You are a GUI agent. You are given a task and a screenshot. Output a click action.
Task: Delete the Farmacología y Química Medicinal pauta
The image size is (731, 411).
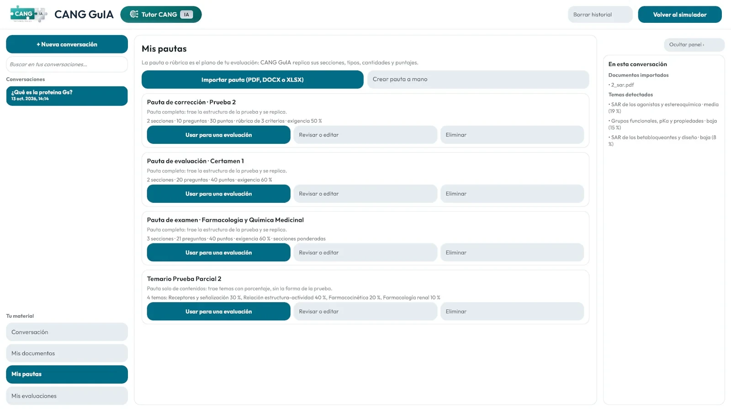coord(512,253)
